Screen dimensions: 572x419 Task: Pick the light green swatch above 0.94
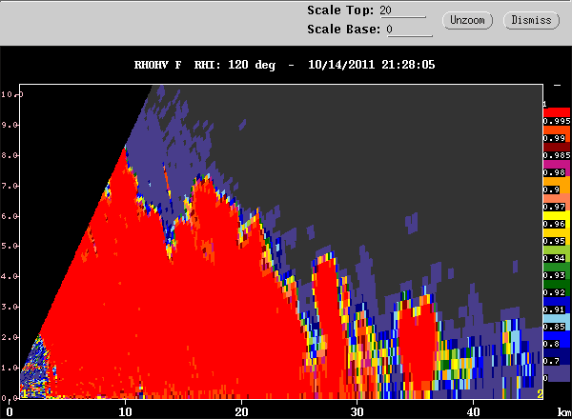pos(557,249)
